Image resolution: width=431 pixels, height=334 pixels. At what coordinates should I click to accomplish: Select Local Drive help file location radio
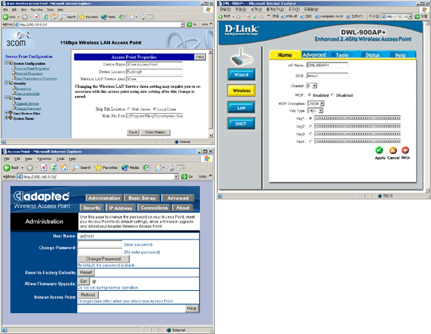155,109
